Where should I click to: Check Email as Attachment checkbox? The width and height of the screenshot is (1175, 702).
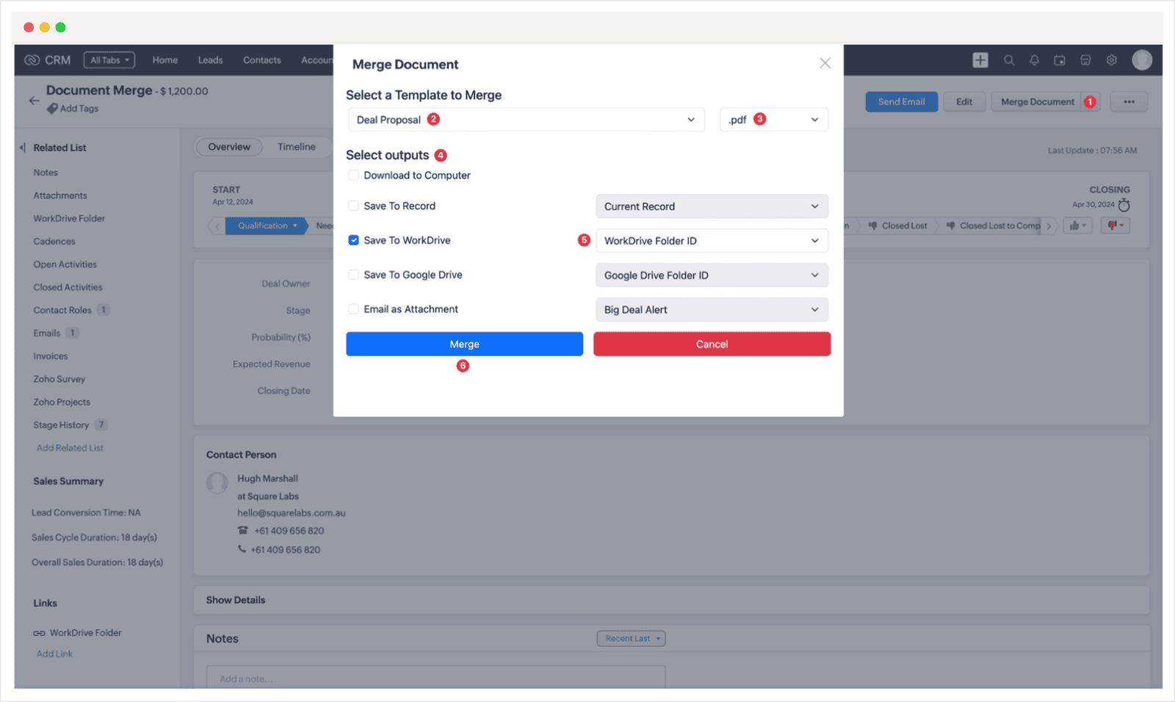tap(354, 310)
